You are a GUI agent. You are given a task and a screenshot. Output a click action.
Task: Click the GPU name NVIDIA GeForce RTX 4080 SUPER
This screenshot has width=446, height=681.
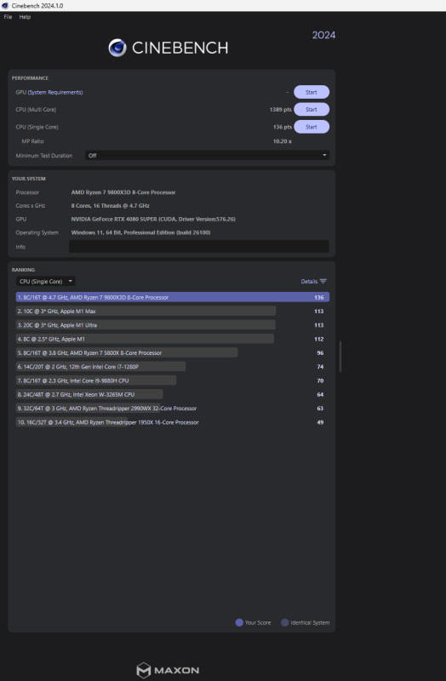pos(153,219)
